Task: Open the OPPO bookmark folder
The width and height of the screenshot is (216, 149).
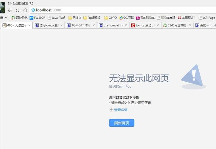Action: click(x=110, y=18)
